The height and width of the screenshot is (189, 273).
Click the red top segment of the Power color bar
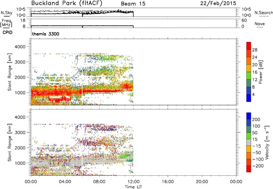coord(249,46)
